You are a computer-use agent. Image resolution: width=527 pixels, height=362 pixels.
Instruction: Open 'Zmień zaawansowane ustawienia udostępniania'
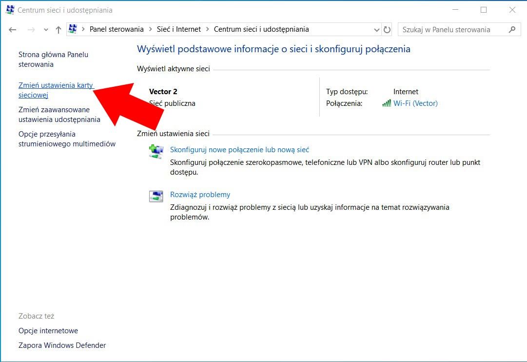coord(59,114)
